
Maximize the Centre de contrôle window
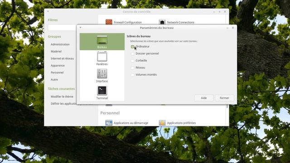(219, 12)
